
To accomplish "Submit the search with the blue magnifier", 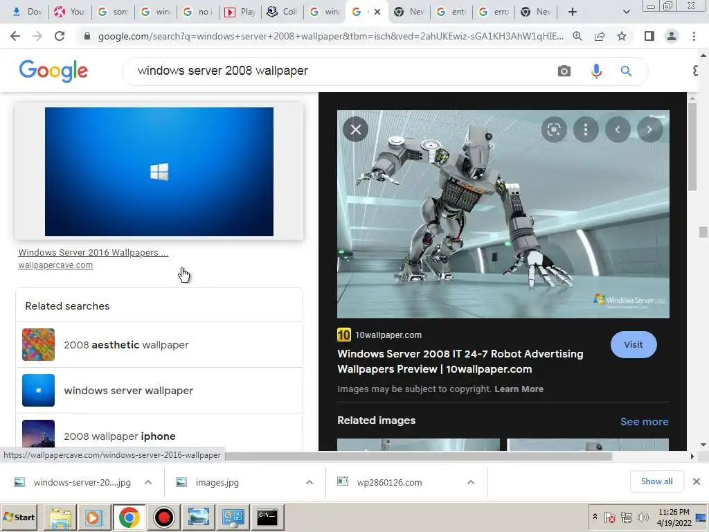I will pyautogui.click(x=626, y=71).
